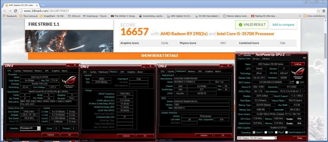The height and width of the screenshot is (142, 328).
Task: Click the Combined Score value 7266
Action: [282, 43]
